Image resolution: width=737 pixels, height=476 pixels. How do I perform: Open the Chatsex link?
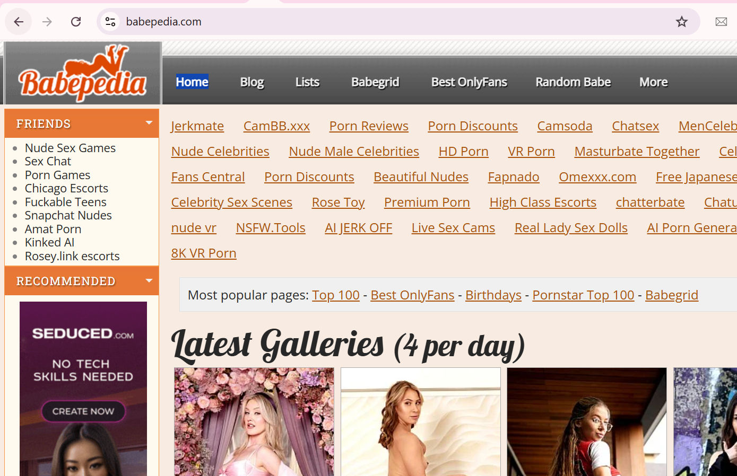(x=635, y=126)
